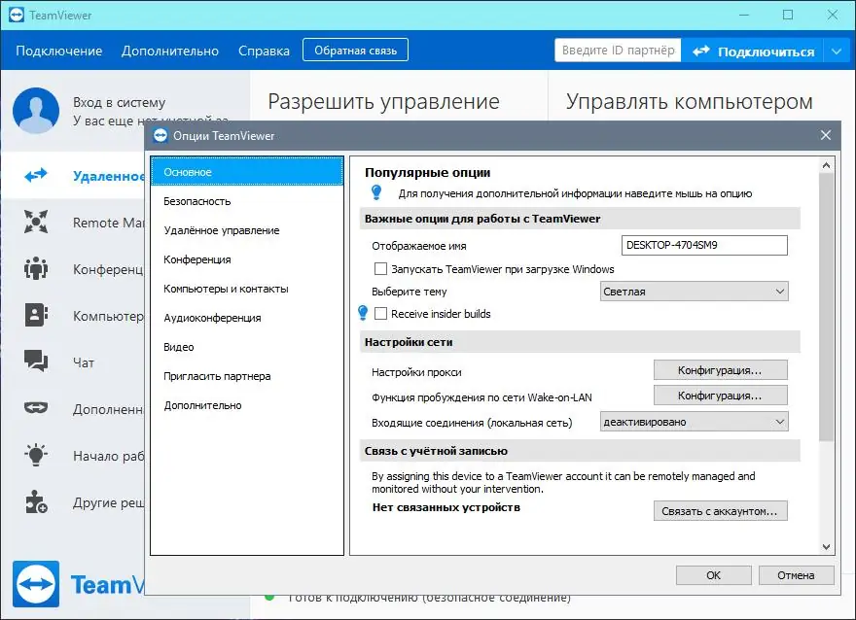Open the Входящие соединения dropdown
The image size is (856, 620).
tap(693, 421)
